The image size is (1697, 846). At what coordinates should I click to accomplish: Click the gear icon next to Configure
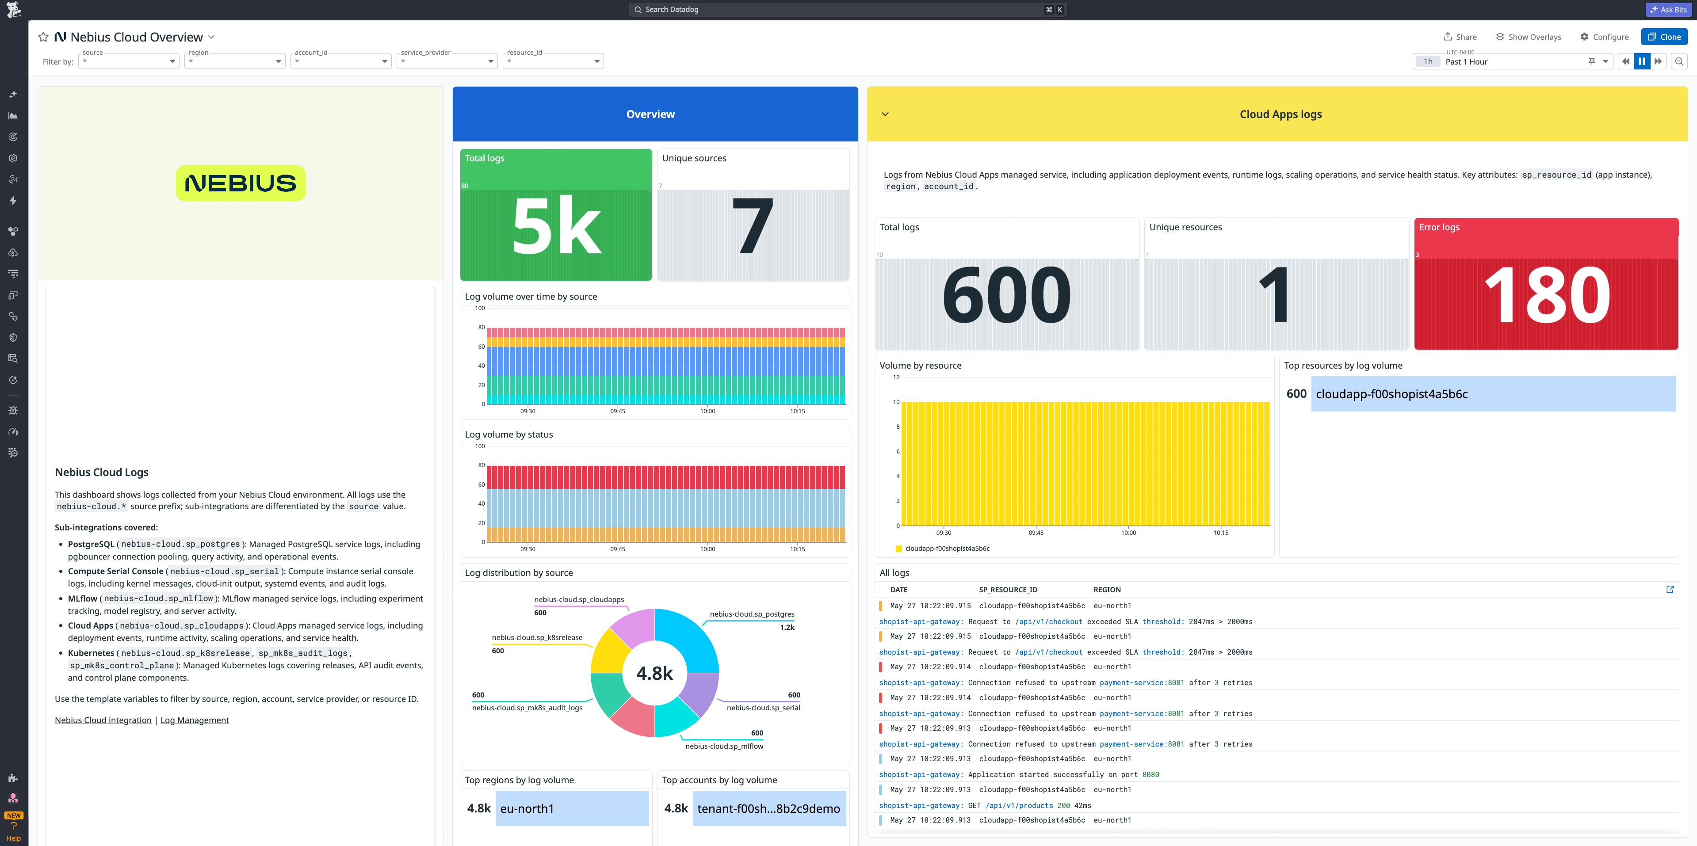point(1584,37)
